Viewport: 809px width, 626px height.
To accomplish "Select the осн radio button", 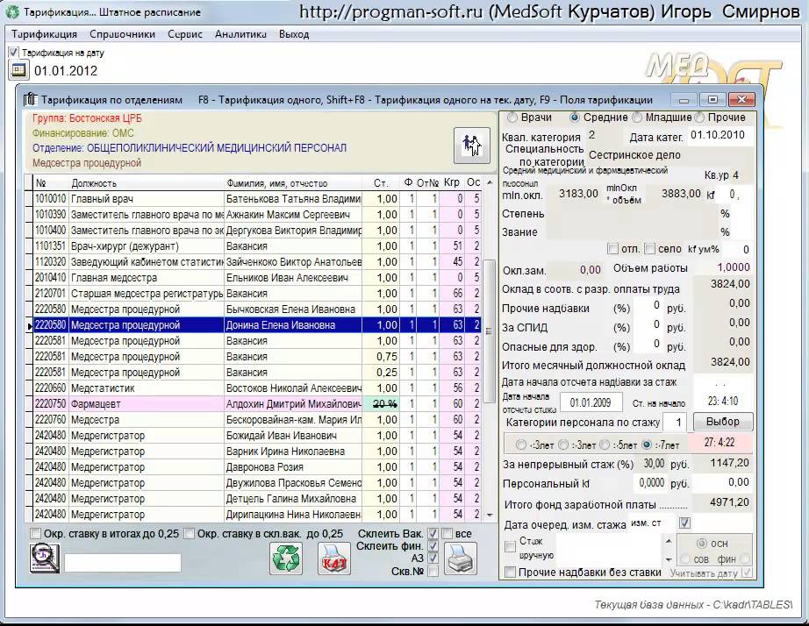I will pyautogui.click(x=702, y=544).
